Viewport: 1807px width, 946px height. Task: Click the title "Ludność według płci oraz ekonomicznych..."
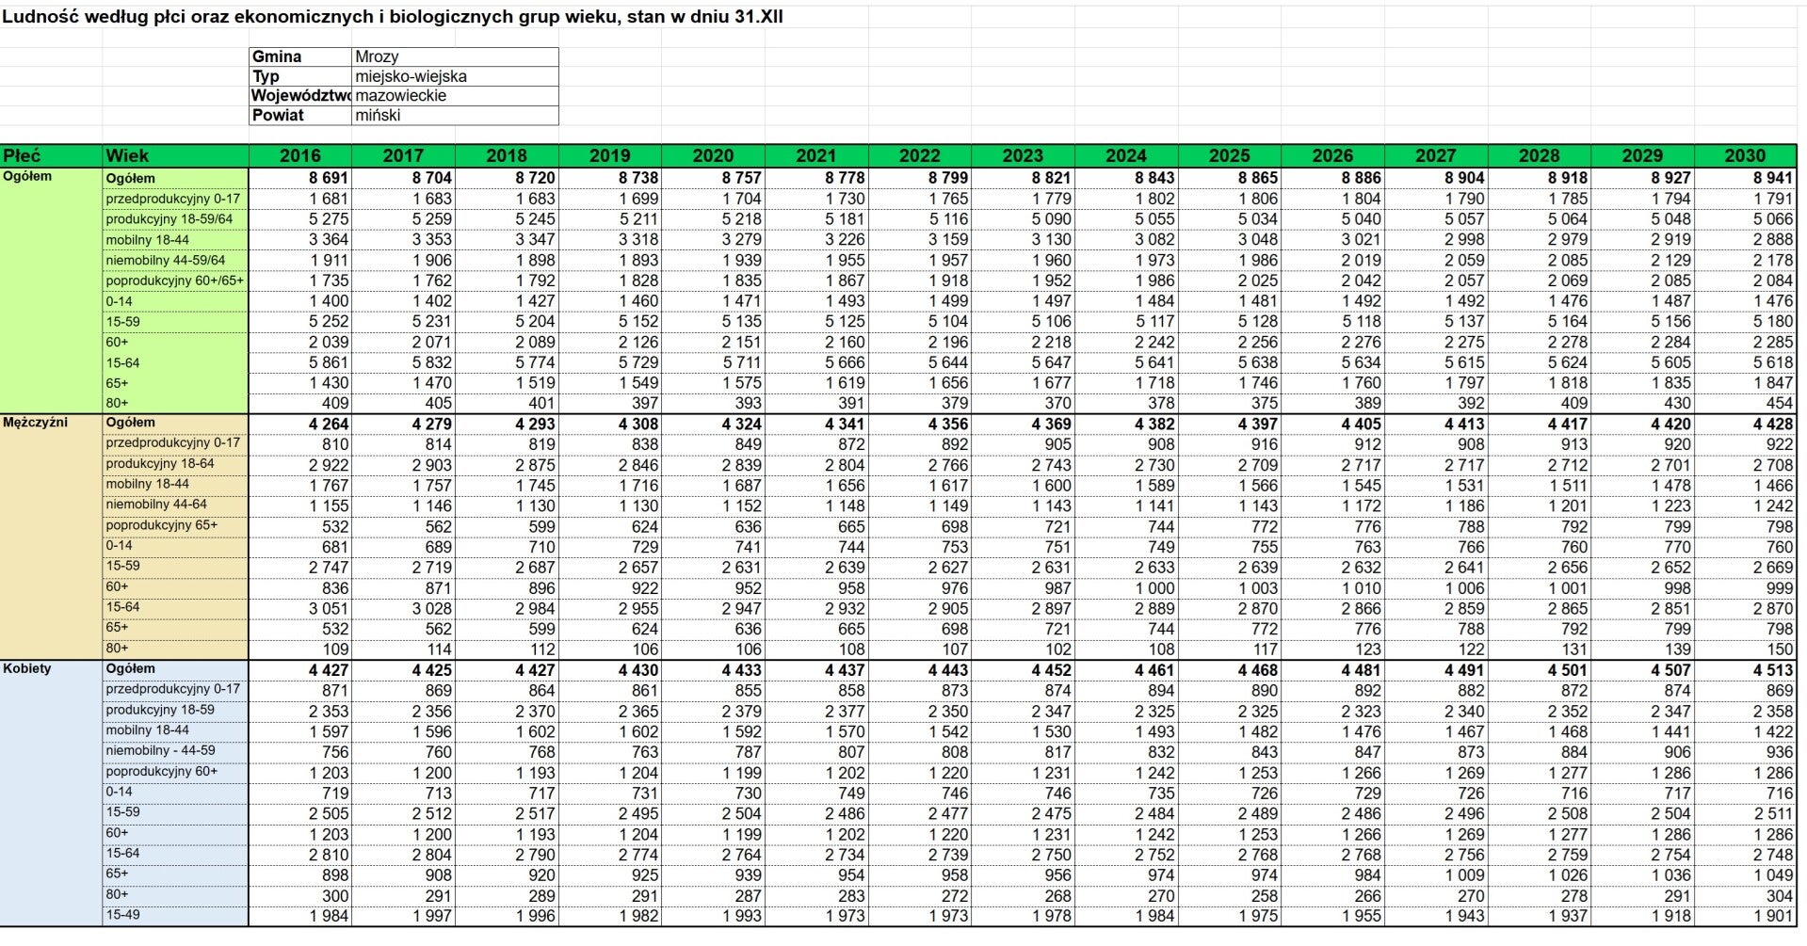click(x=392, y=17)
